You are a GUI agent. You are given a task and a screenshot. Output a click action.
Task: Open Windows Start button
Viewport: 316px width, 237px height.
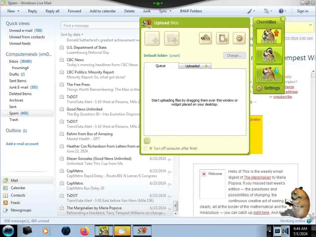pos(8,231)
